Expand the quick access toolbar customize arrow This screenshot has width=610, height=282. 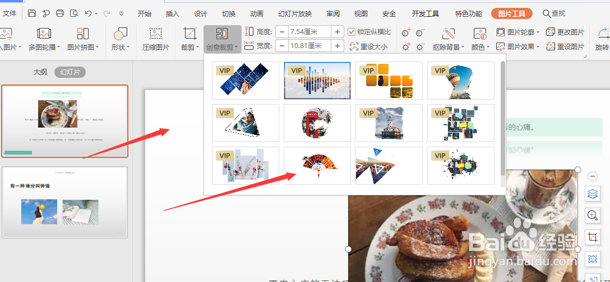point(121,13)
